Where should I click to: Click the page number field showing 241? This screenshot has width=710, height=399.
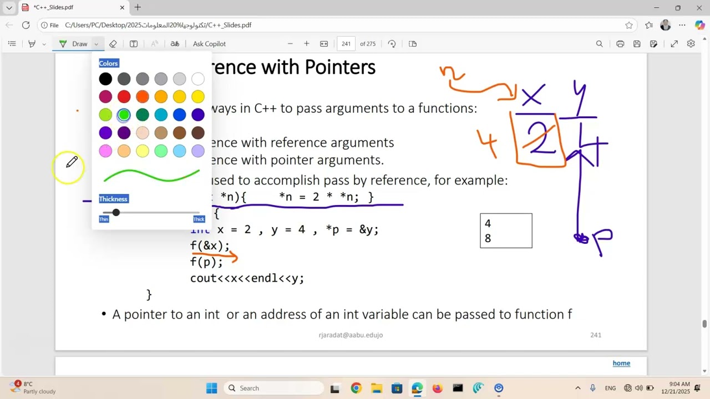tap(347, 44)
